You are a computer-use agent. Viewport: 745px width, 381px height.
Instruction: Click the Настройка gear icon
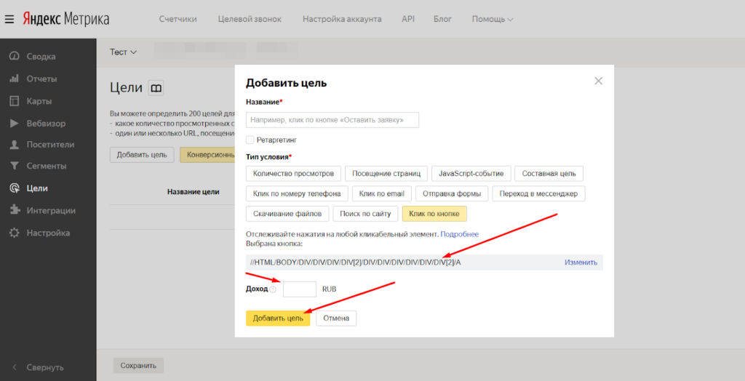pos(14,233)
